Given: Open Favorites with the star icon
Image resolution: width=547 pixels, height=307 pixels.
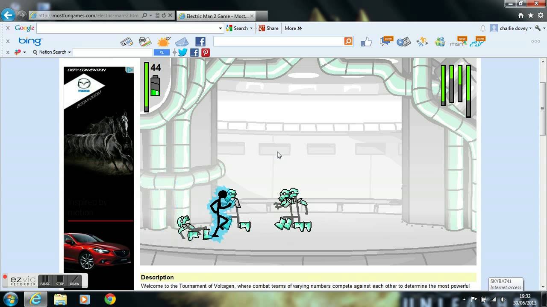Looking at the screenshot, I should click(x=531, y=15).
